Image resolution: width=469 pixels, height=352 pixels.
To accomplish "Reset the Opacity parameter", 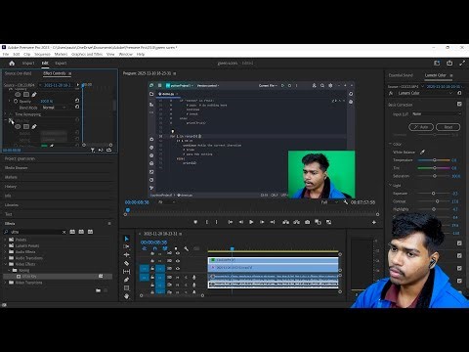I will tap(77, 101).
